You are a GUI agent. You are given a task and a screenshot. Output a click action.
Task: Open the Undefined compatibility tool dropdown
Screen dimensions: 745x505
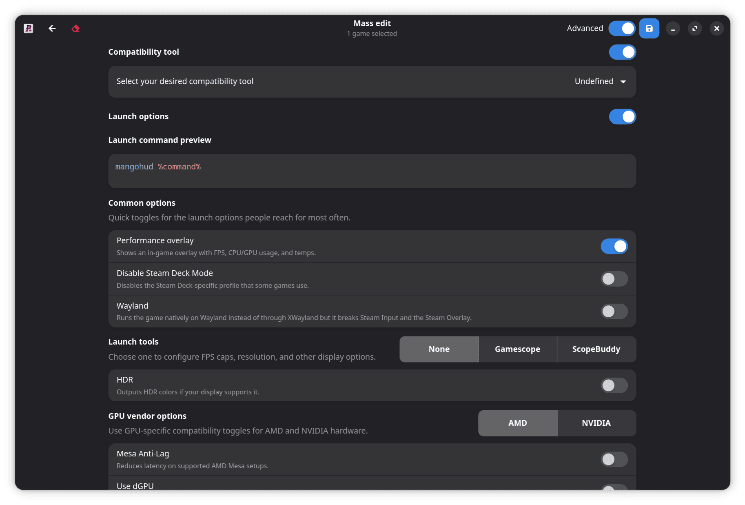(x=600, y=81)
